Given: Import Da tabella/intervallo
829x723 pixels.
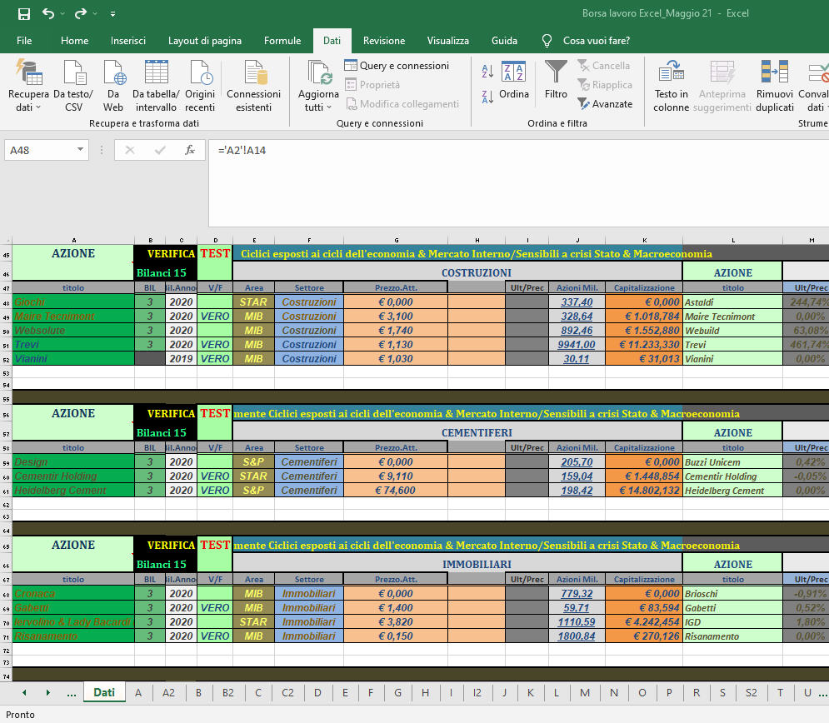Looking at the screenshot, I should [x=156, y=86].
